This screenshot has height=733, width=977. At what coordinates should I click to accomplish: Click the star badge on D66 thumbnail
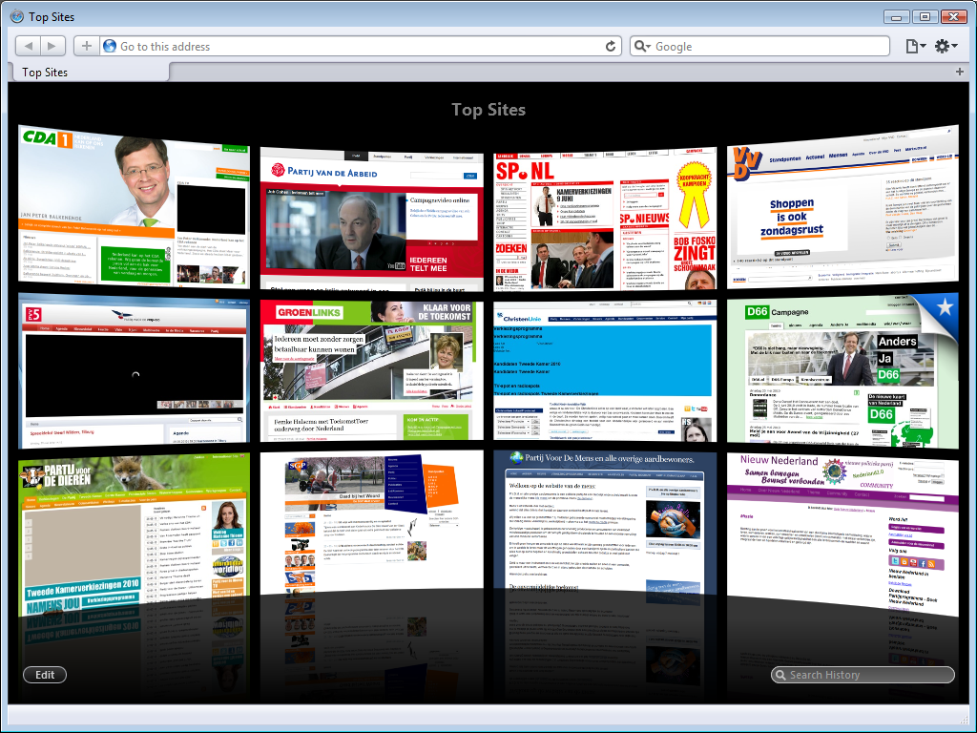946,306
